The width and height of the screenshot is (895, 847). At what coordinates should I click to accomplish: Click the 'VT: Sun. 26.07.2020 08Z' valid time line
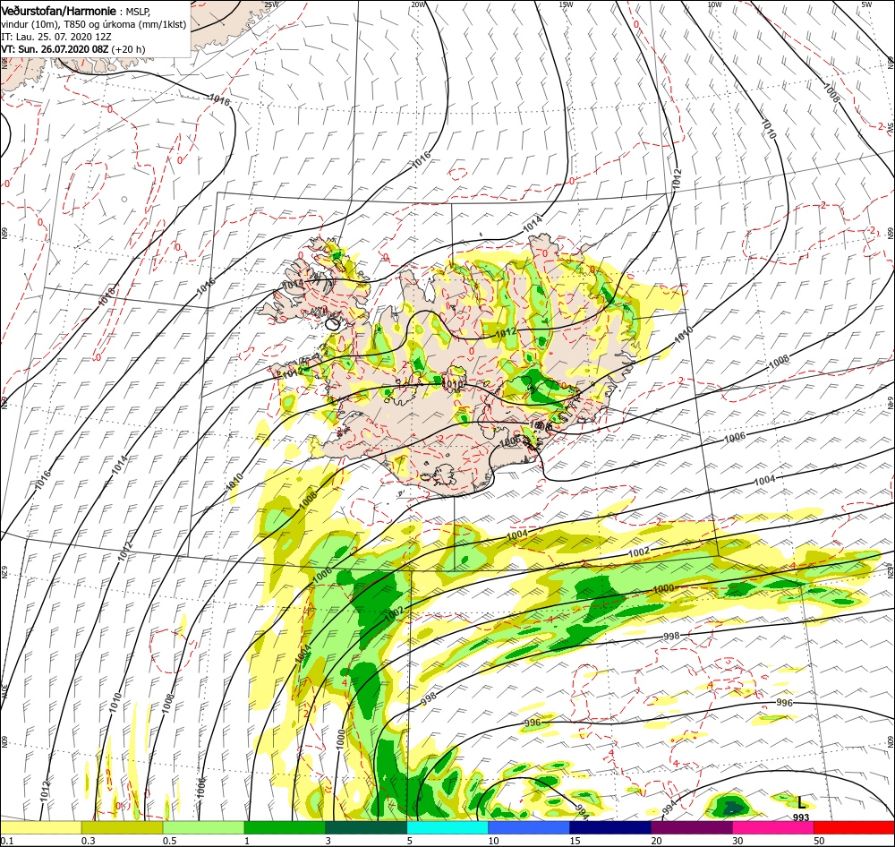click(x=73, y=49)
